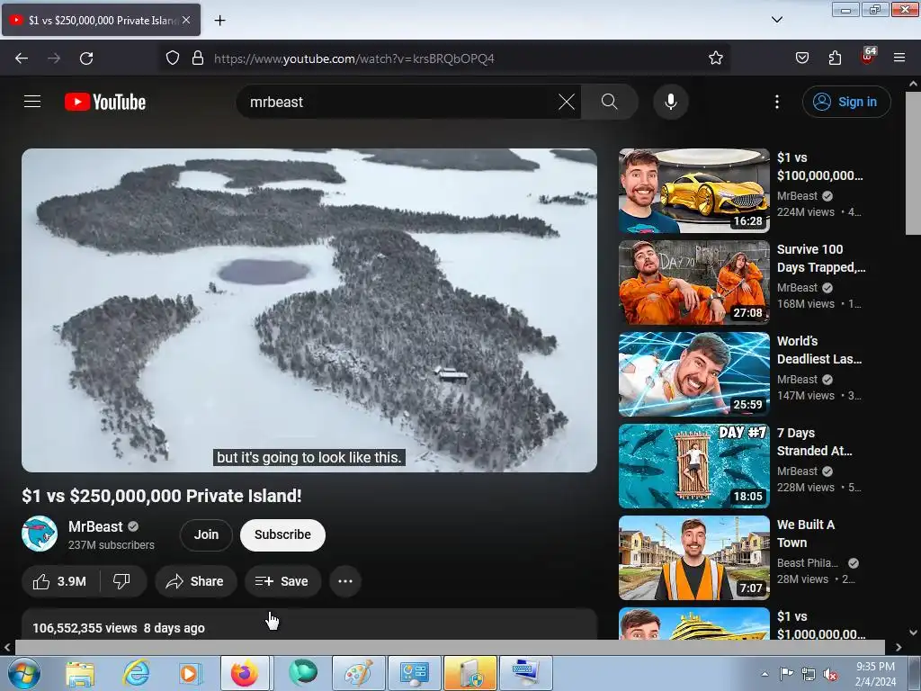Click the page scrollbar up arrow
Viewport: 921px width, 691px height.
pyautogui.click(x=914, y=84)
